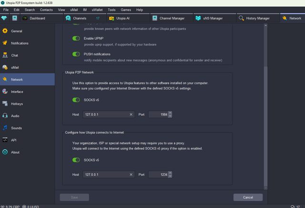Open the File menu
305x208 pixels.
(x=6, y=9)
